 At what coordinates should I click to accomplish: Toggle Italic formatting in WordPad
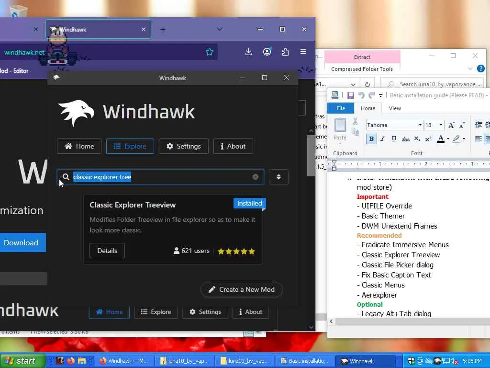click(x=383, y=138)
